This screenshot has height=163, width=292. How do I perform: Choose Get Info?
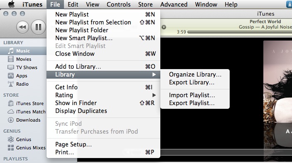click(103, 87)
